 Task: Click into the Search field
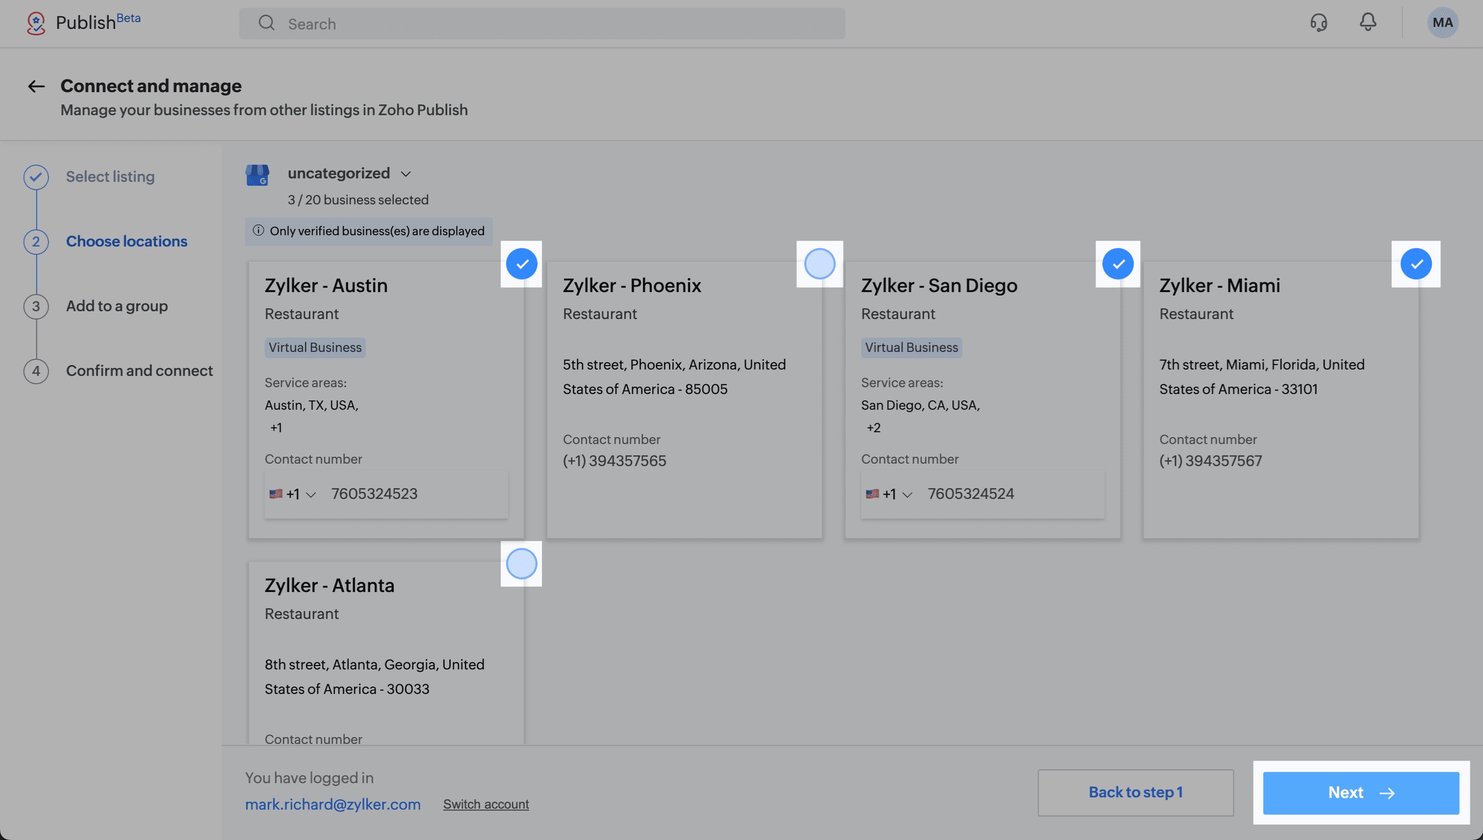tap(542, 23)
